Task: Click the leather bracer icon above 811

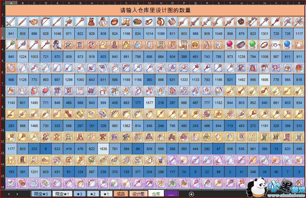Action: point(172,22)
